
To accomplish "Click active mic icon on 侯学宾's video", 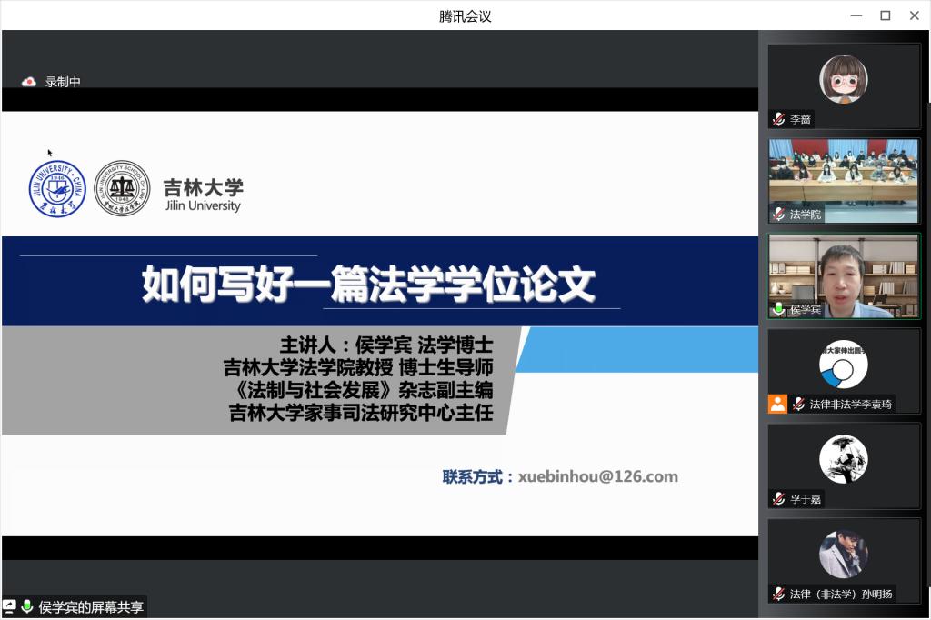I will pyautogui.click(x=778, y=309).
